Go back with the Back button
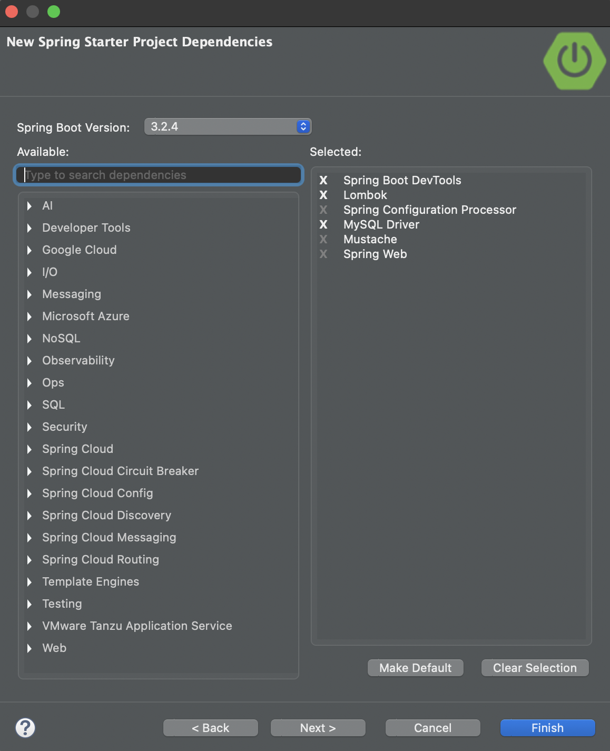Viewport: 610px width, 751px height. point(211,728)
